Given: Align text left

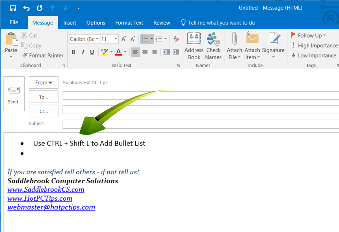Looking at the screenshot, I should [136, 52].
